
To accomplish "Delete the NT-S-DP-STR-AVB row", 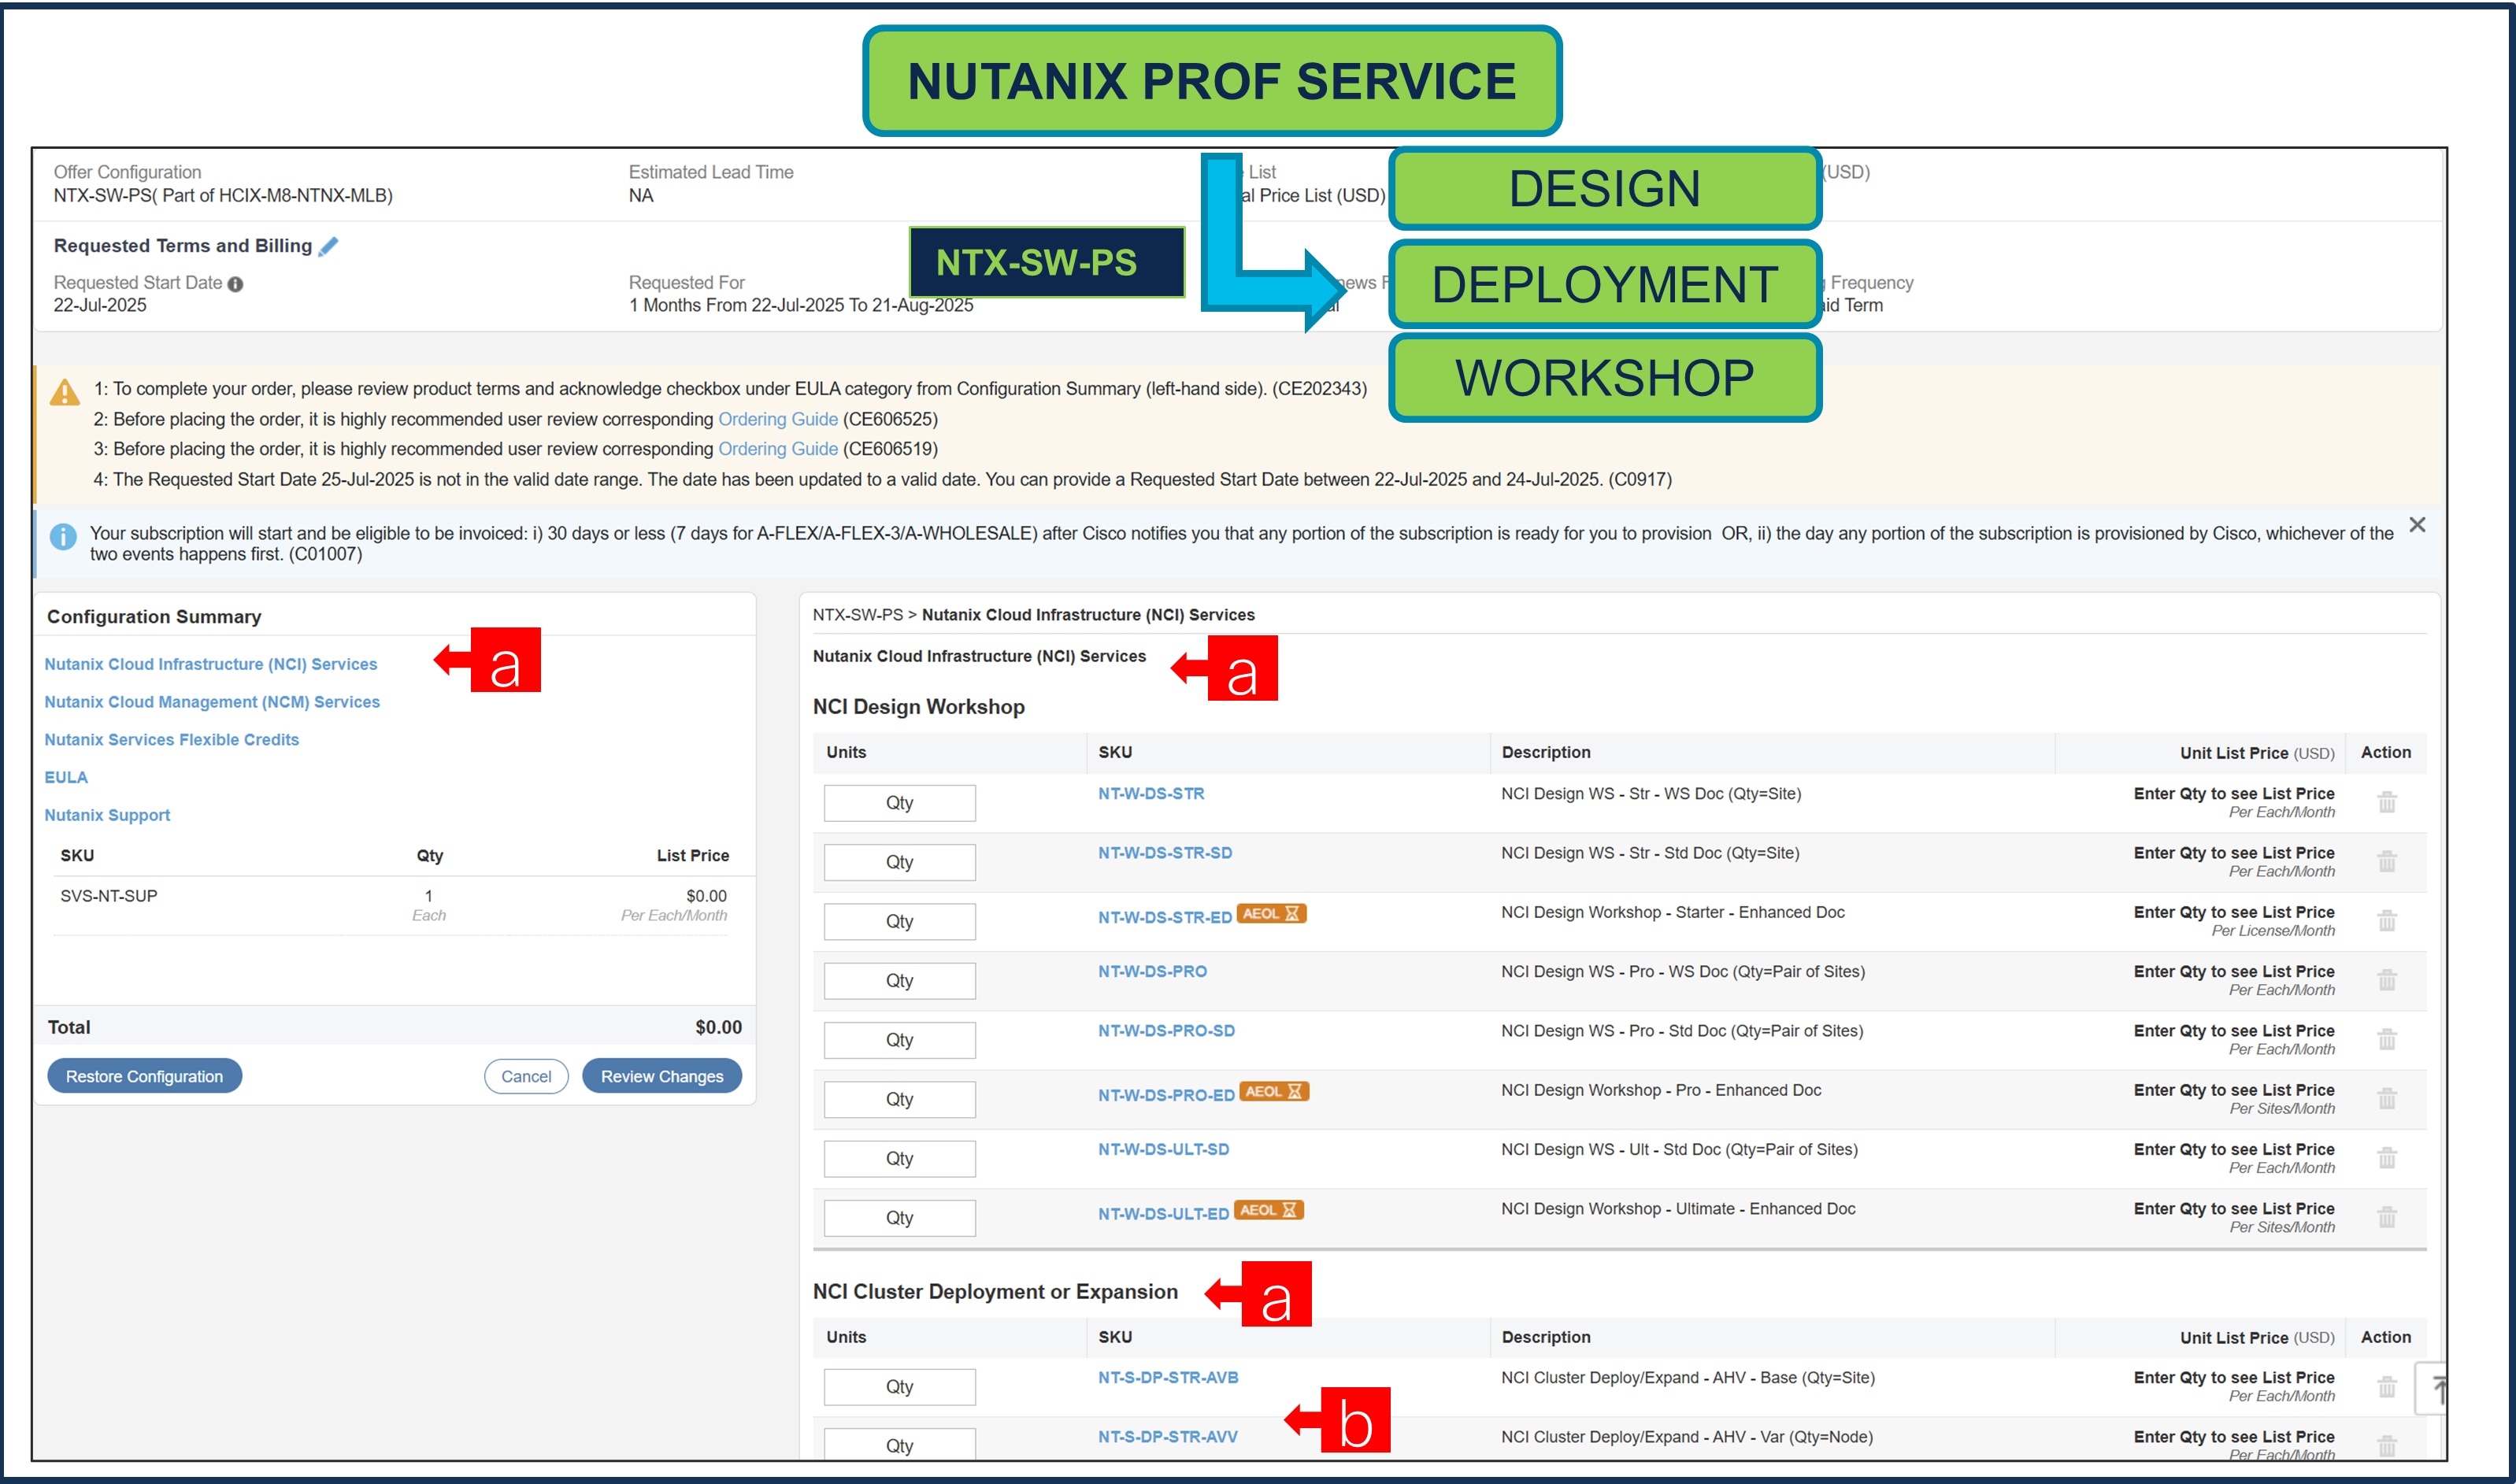I will click(2387, 1386).
